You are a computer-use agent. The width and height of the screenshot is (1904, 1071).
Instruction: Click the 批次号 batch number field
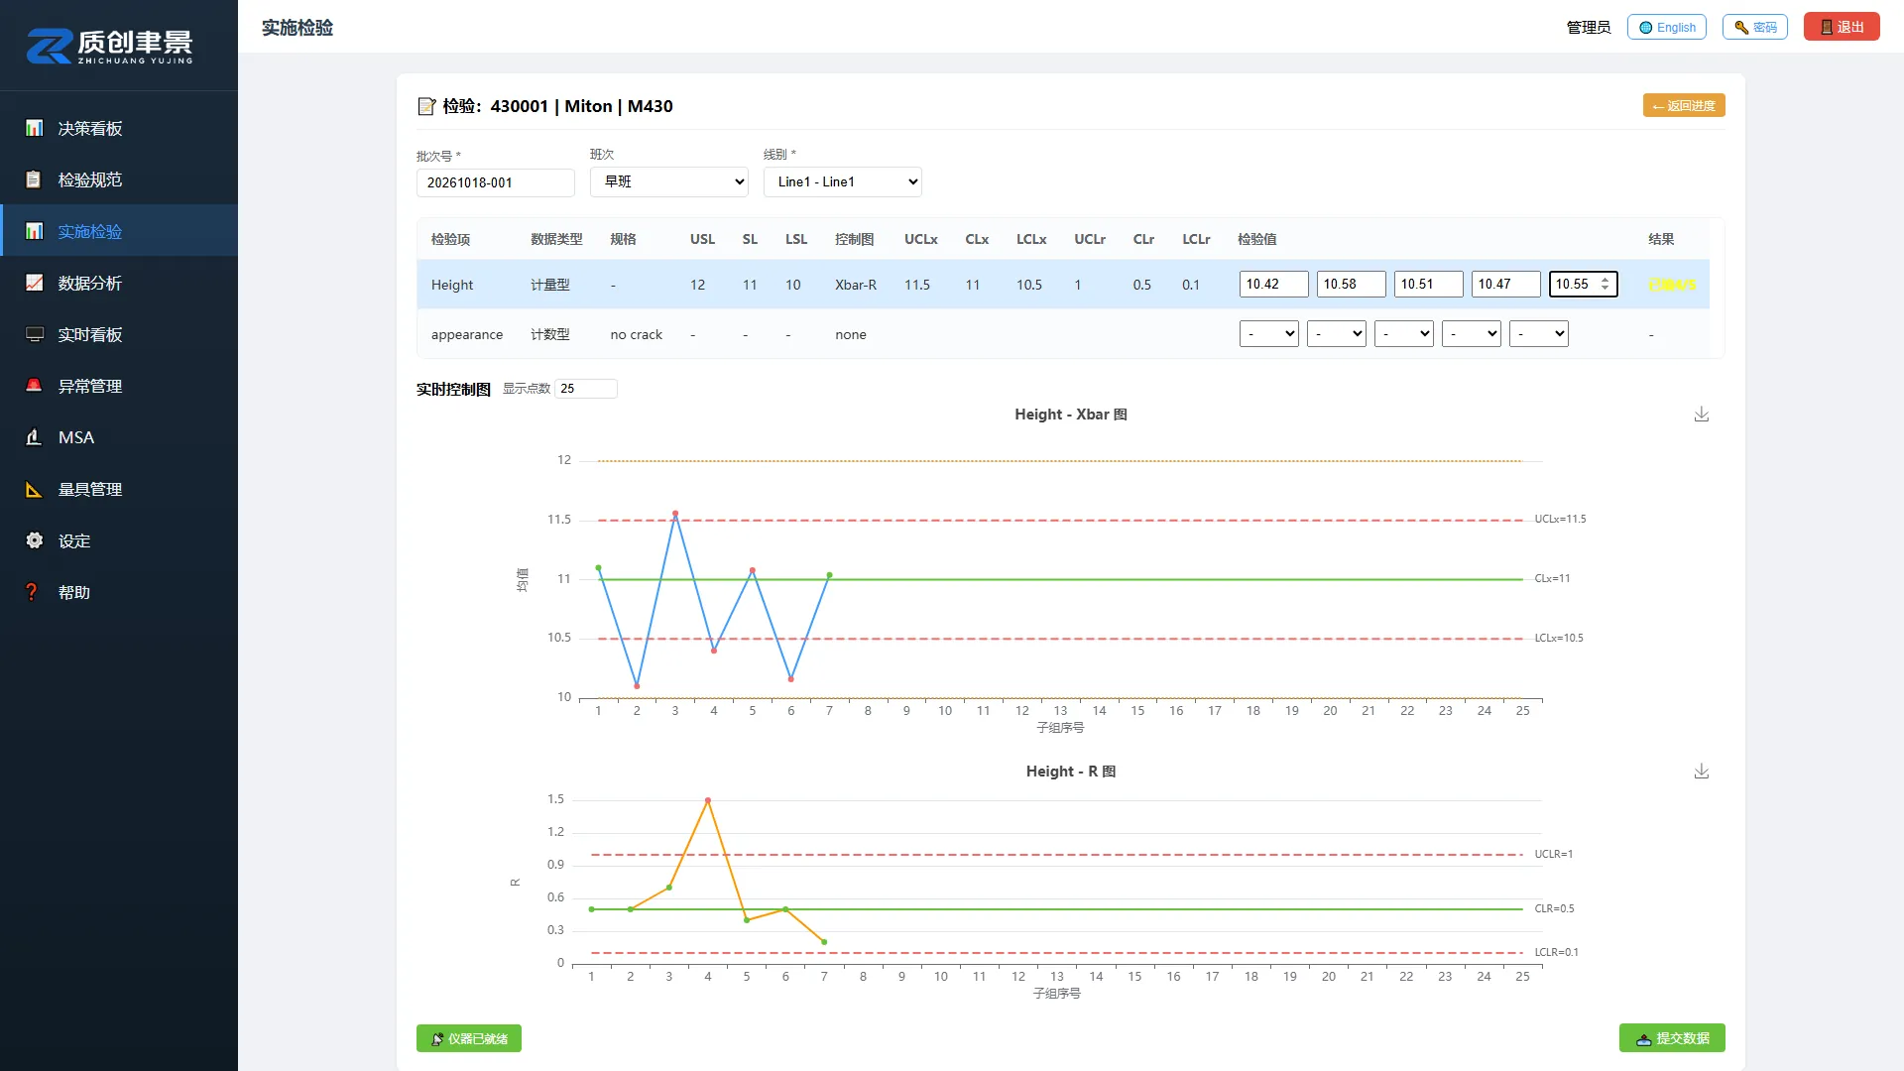496,182
